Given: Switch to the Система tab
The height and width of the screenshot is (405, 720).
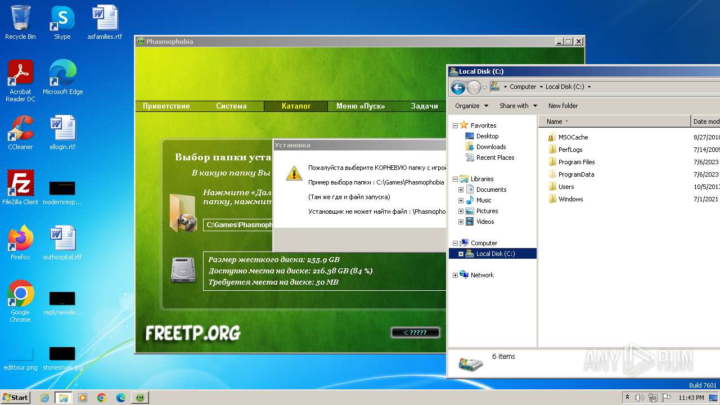Looking at the screenshot, I should click(x=231, y=106).
